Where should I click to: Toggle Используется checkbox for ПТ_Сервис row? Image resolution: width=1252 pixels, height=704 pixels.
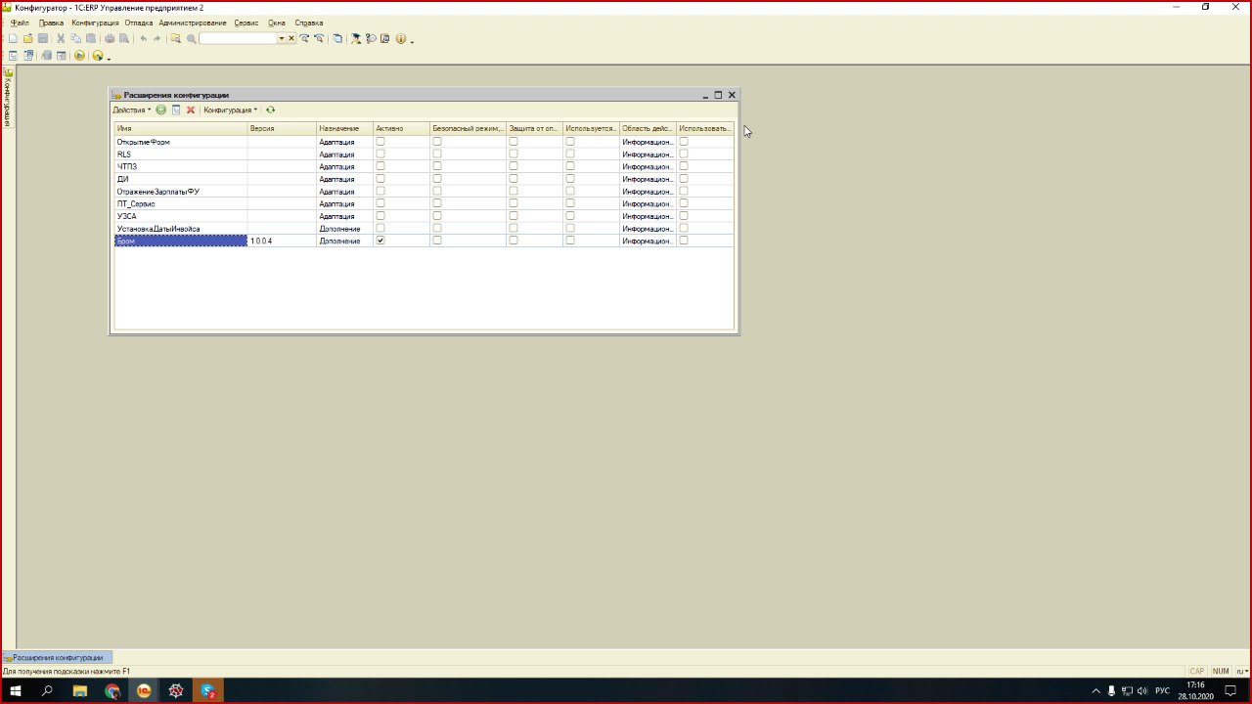point(570,202)
